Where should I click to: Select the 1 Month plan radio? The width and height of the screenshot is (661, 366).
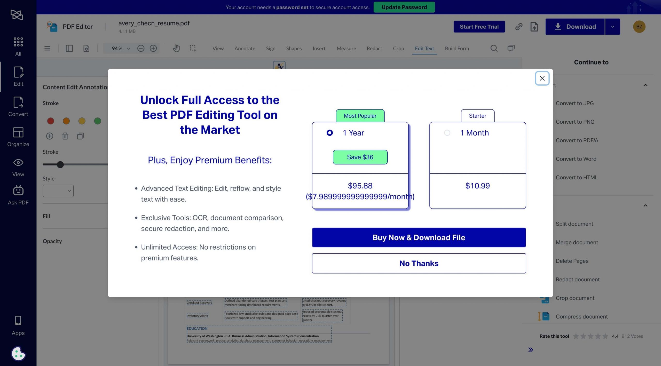coord(447,133)
